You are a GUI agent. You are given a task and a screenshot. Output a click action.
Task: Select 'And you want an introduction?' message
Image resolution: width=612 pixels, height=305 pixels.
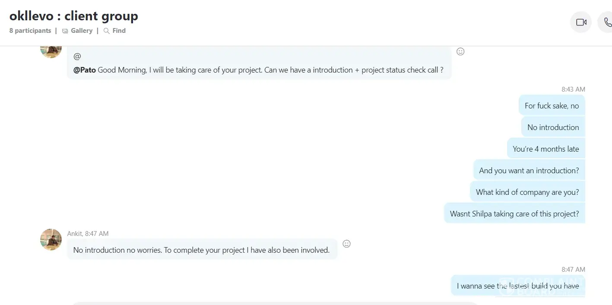point(529,171)
